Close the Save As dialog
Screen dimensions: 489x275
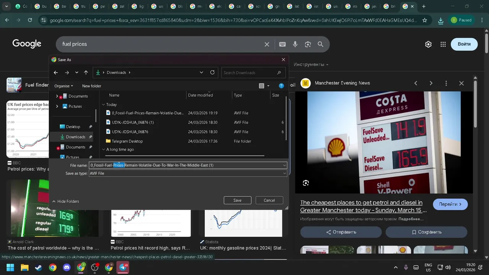pyautogui.click(x=283, y=60)
